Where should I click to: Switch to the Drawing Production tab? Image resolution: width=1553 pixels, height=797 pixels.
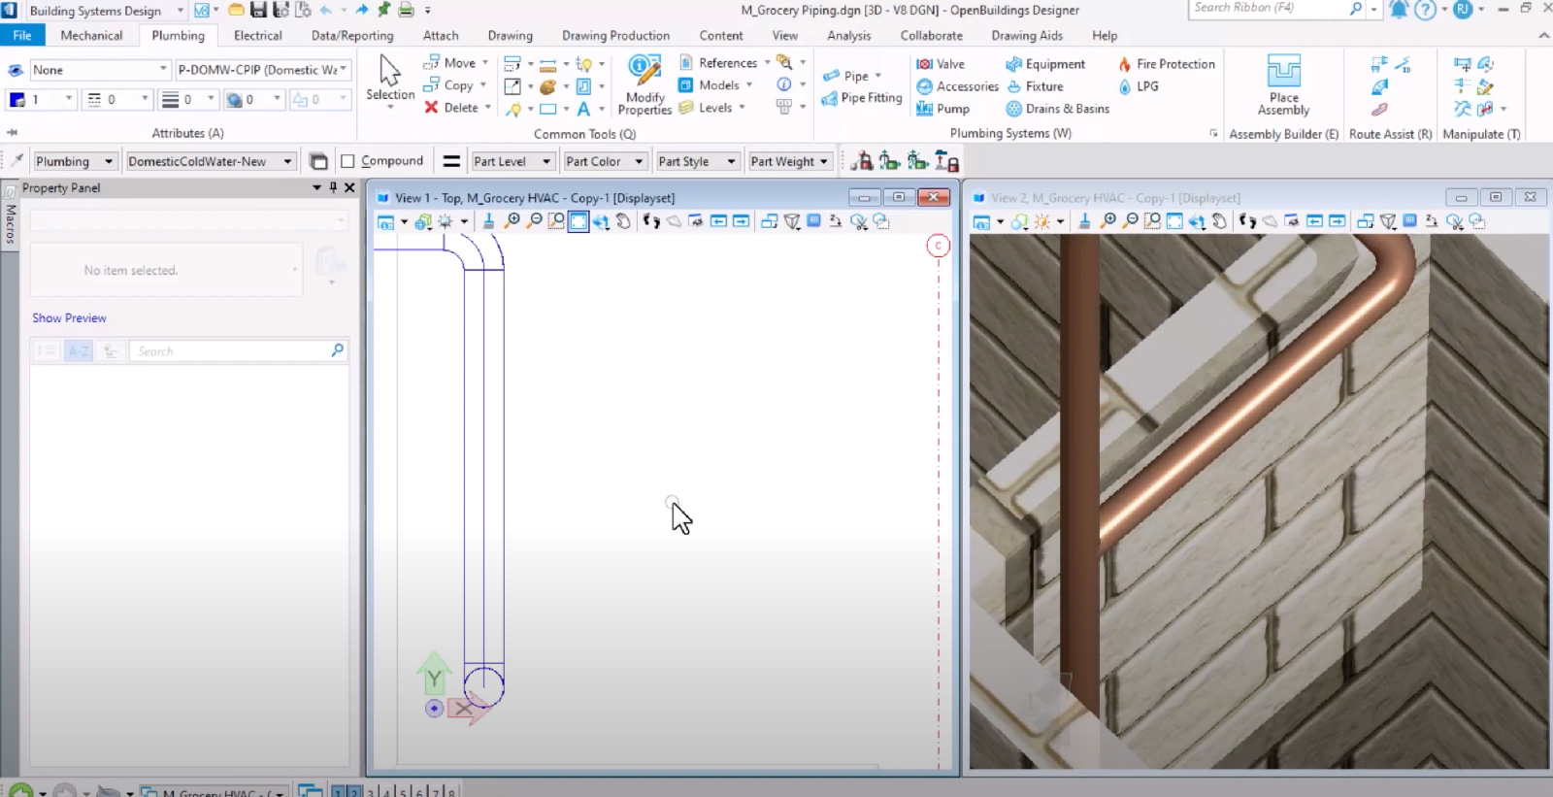point(615,36)
